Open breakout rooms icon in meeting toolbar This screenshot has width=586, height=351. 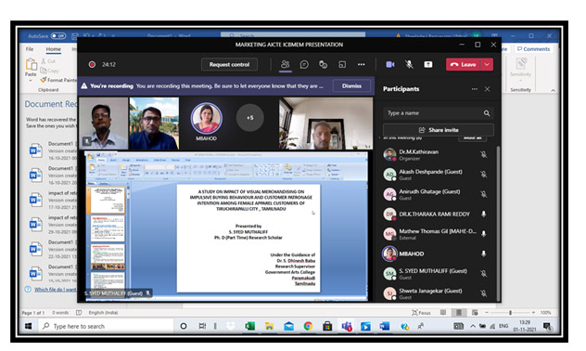coord(342,65)
